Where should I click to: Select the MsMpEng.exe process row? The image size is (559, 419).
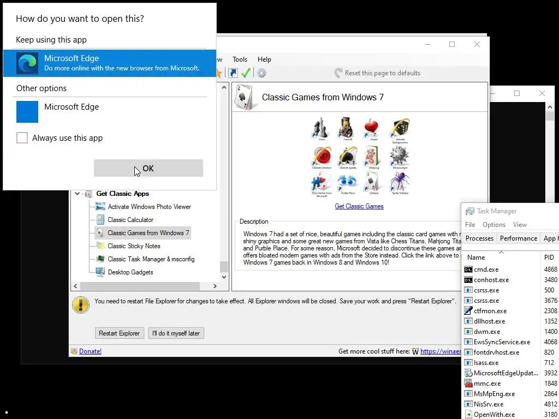[511, 394]
